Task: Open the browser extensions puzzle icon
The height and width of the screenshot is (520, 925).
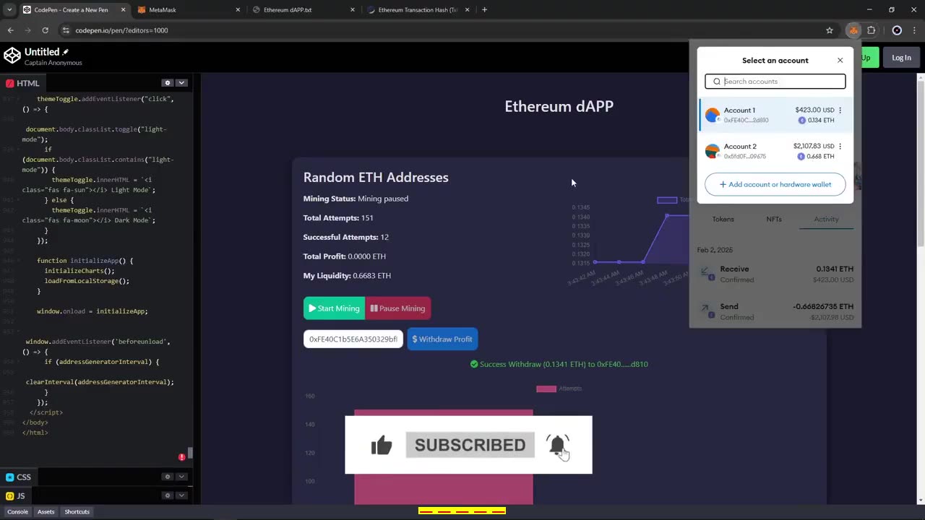Action: (871, 30)
